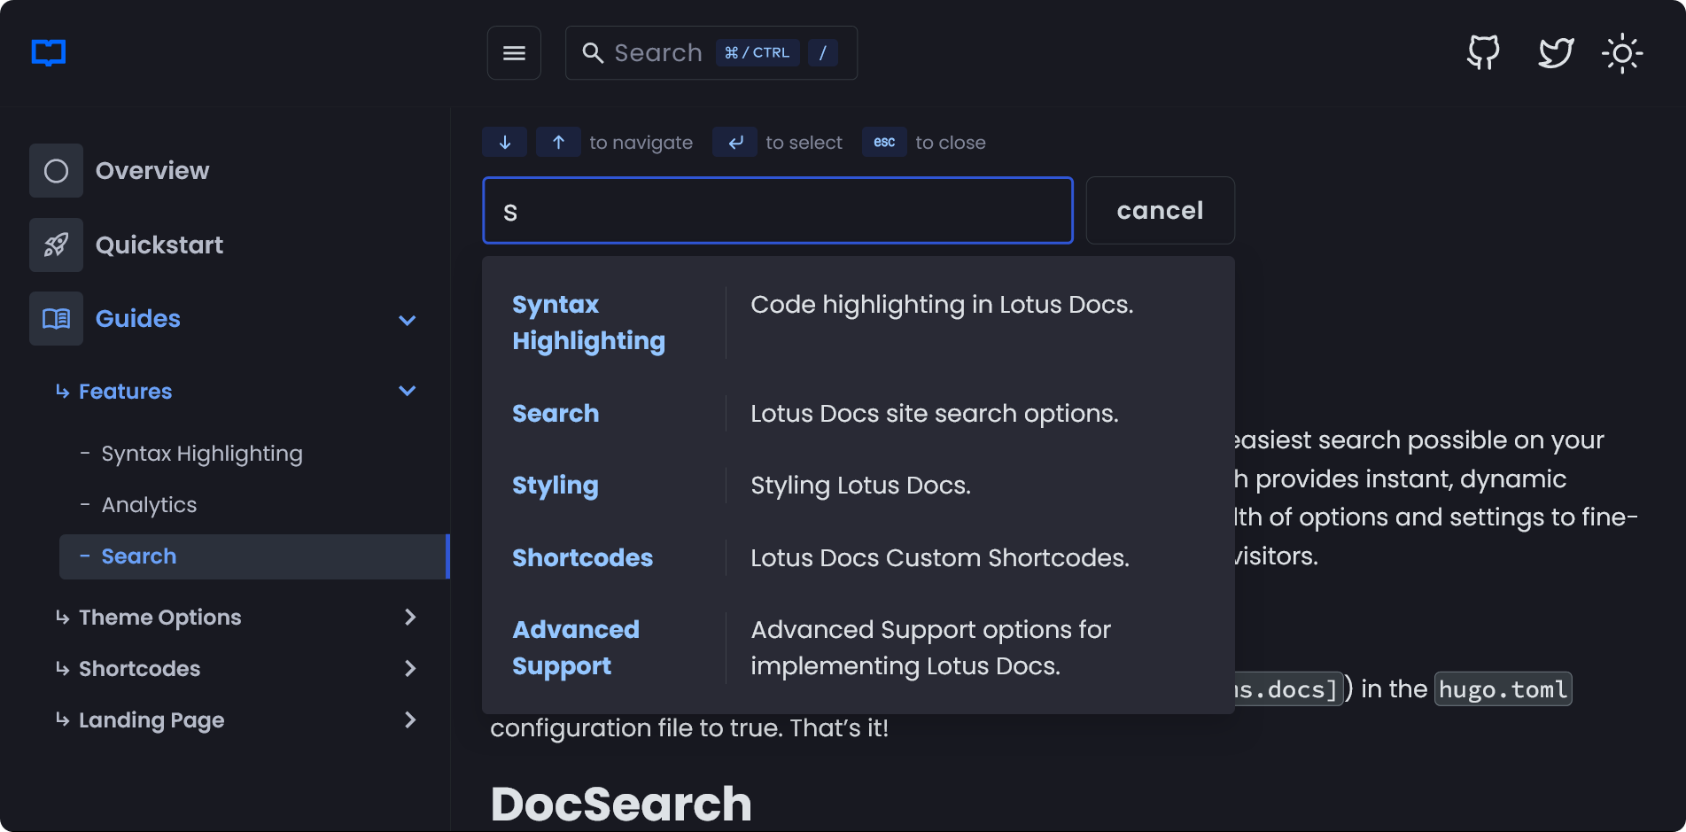Click the down-arrow navigate badge

[x=504, y=142]
